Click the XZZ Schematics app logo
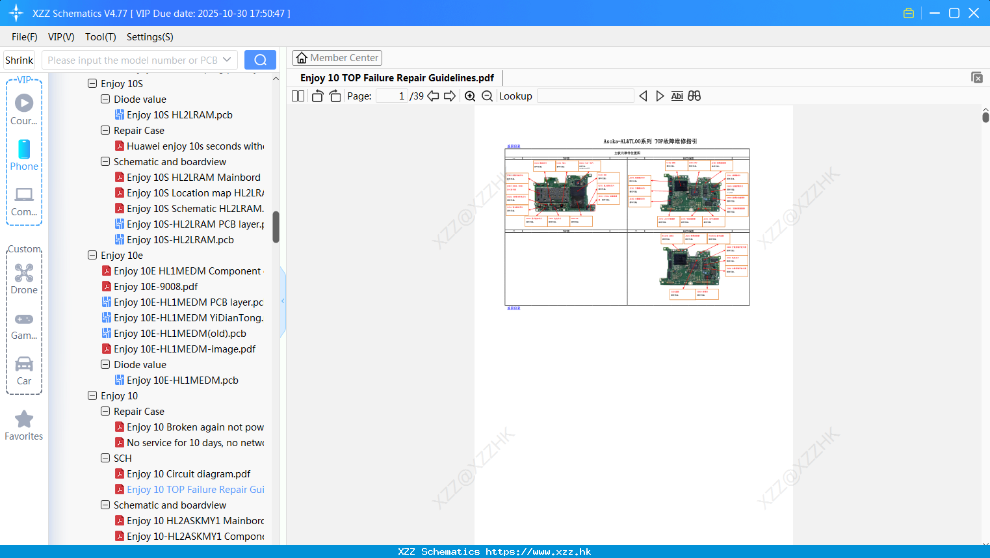This screenshot has height=558, width=990. click(x=16, y=13)
